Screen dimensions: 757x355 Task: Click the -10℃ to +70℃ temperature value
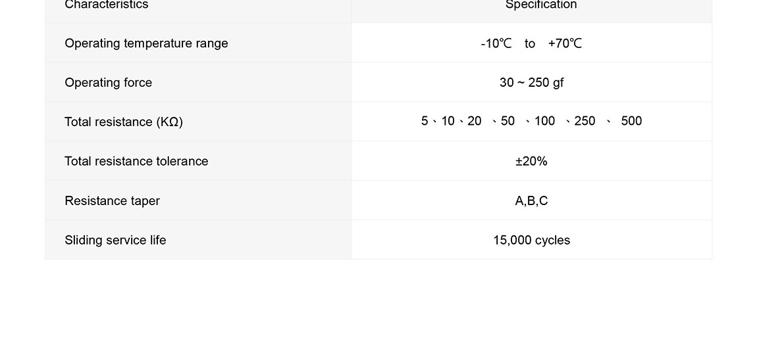point(531,43)
